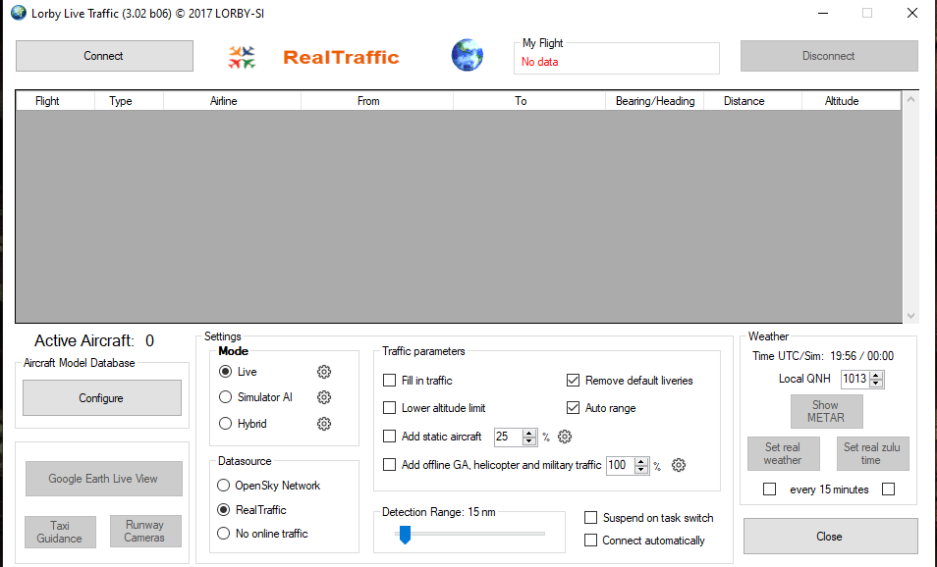937x567 pixels.
Task: Open settings gear next to Simulator AI
Action: 324,397
